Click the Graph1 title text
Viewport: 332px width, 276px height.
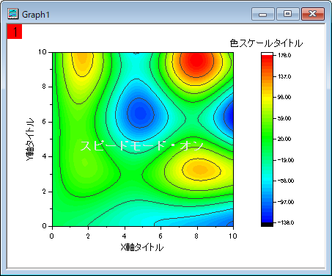[36, 15]
